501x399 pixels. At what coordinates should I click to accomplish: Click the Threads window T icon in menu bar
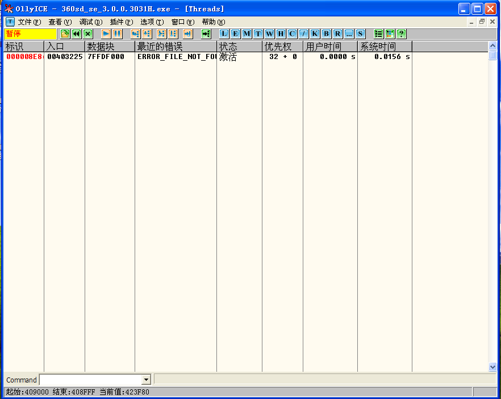pyautogui.click(x=10, y=22)
